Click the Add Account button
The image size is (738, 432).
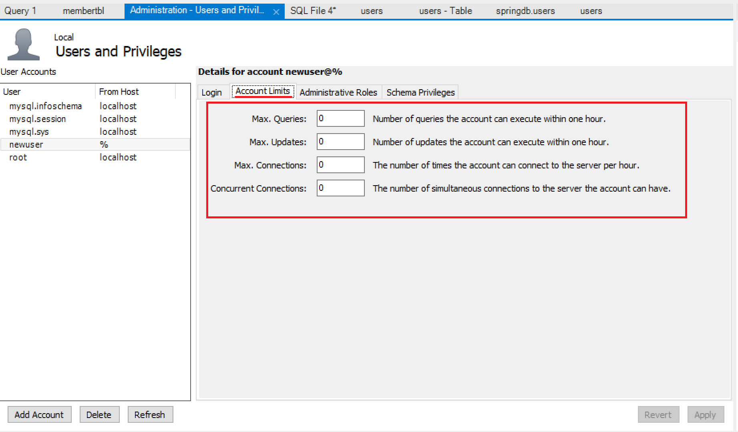coord(39,415)
